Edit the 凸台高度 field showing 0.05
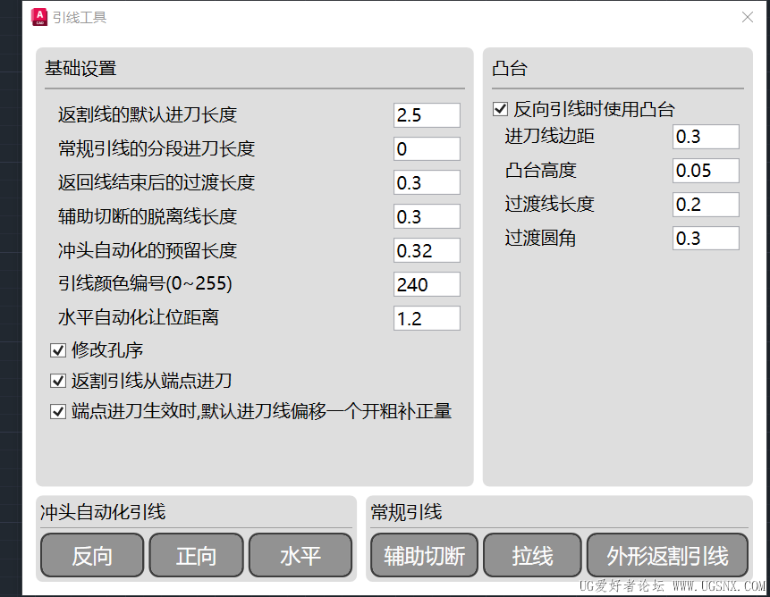 [x=706, y=170]
